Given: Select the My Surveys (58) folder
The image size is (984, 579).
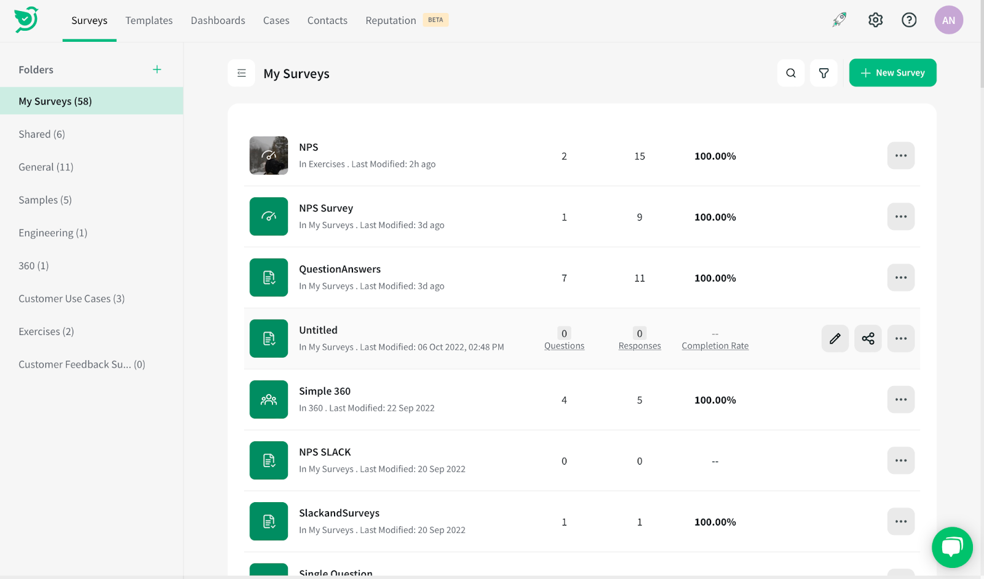Looking at the screenshot, I should [92, 101].
